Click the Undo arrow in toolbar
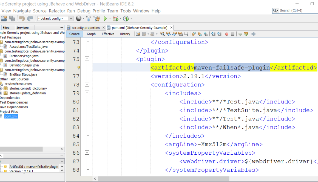The height and width of the screenshot is (182, 318). [x=22, y=19]
